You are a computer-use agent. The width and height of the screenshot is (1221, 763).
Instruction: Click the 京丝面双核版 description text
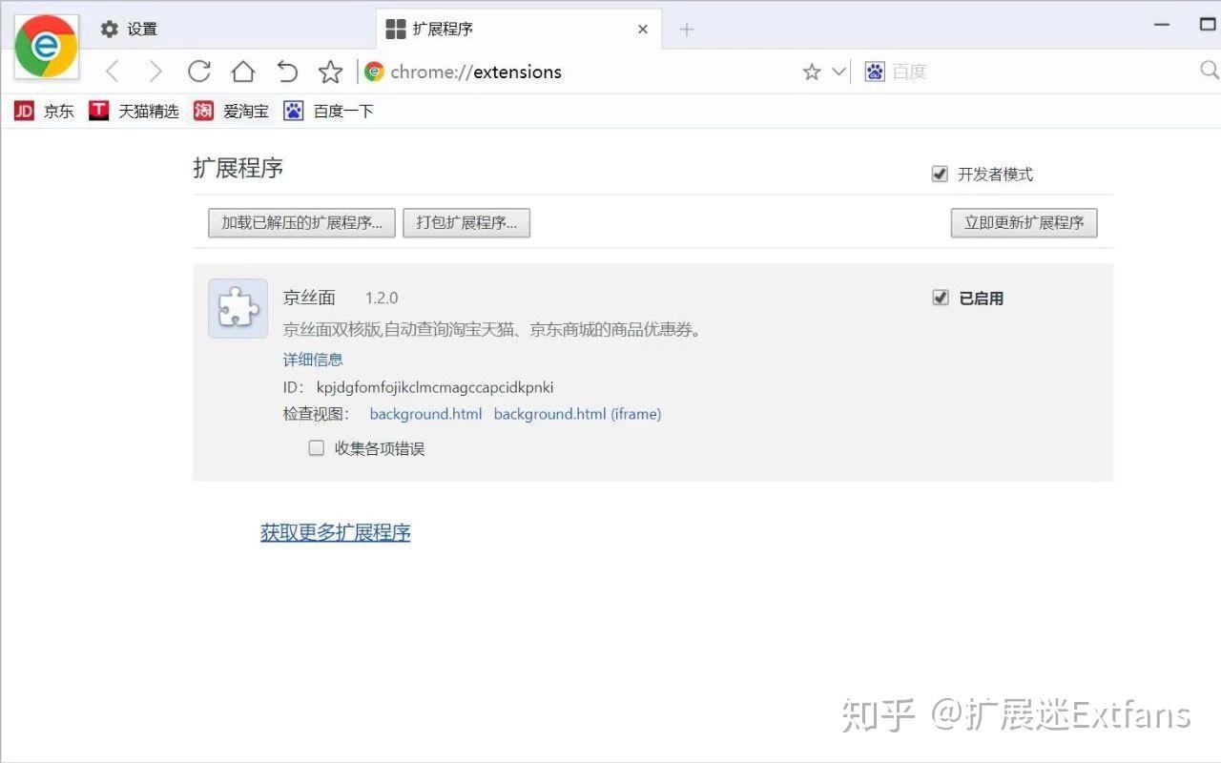(x=492, y=330)
